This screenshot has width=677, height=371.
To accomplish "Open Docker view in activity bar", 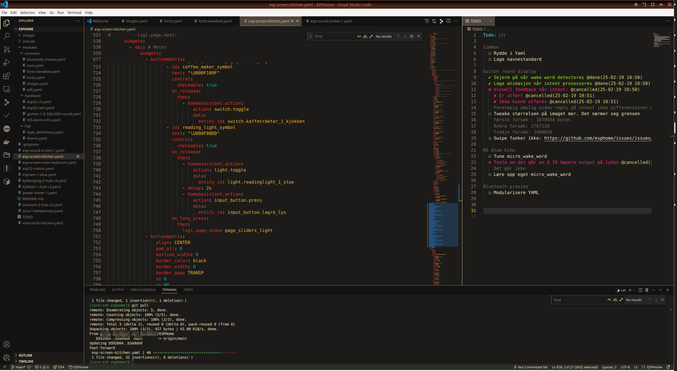I will click(7, 142).
